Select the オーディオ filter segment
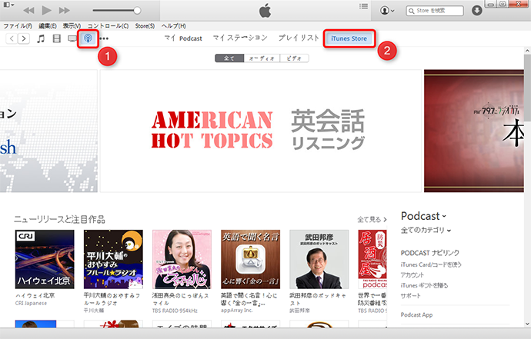 tap(262, 58)
